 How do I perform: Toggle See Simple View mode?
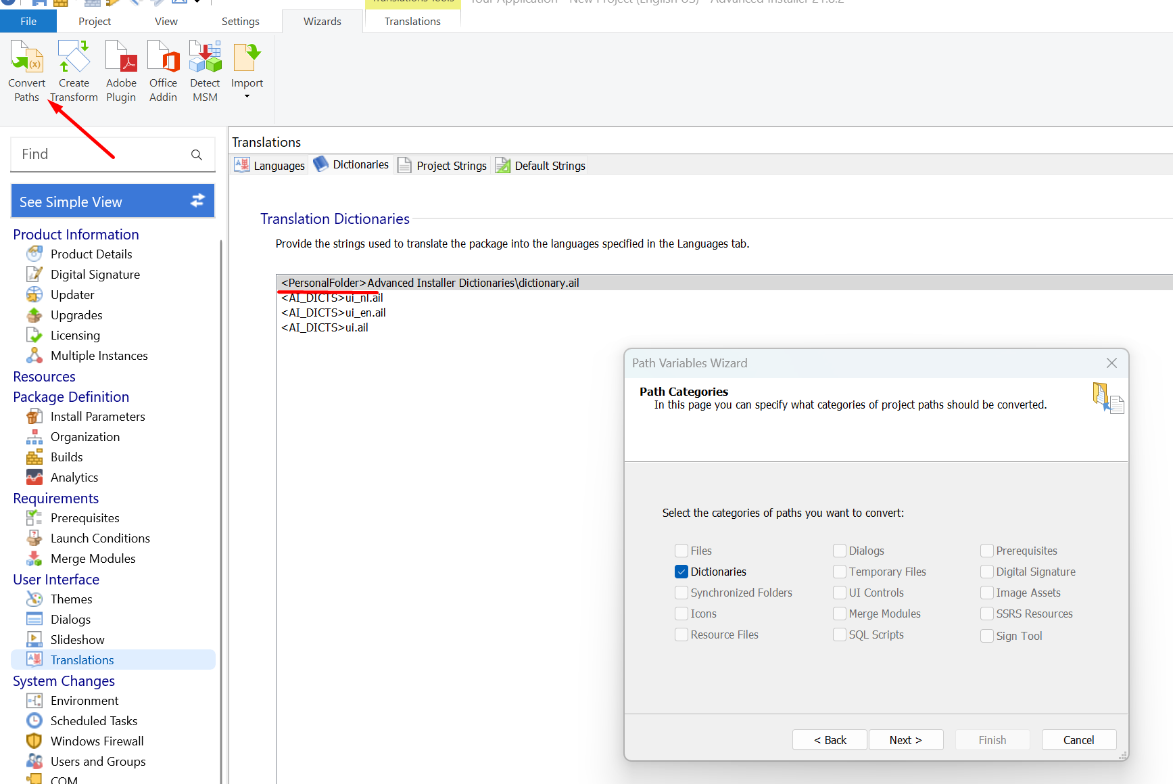coord(113,202)
